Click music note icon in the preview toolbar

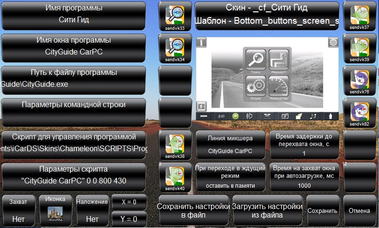coord(313,117)
